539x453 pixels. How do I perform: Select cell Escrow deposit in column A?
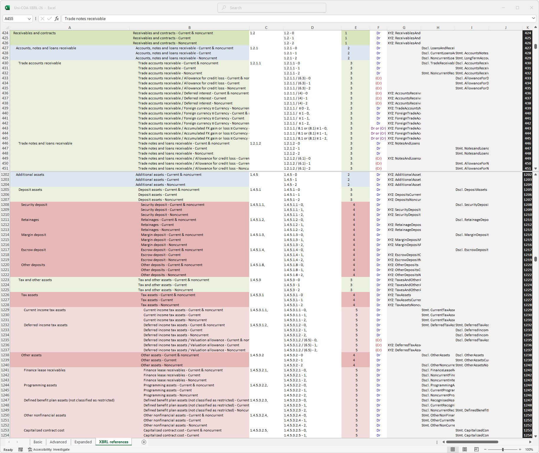70,250
